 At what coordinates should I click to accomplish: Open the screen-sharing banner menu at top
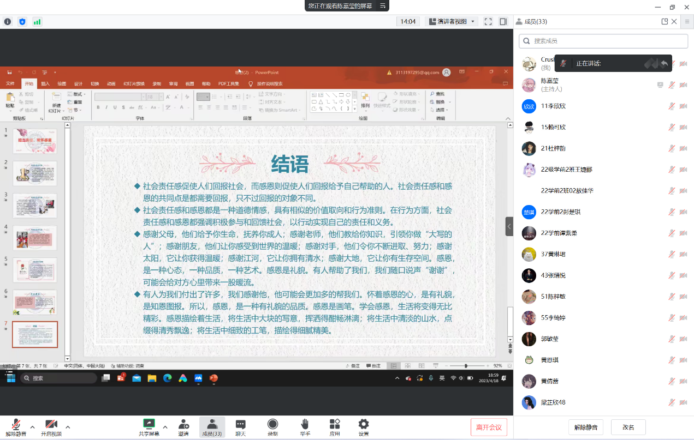383,6
